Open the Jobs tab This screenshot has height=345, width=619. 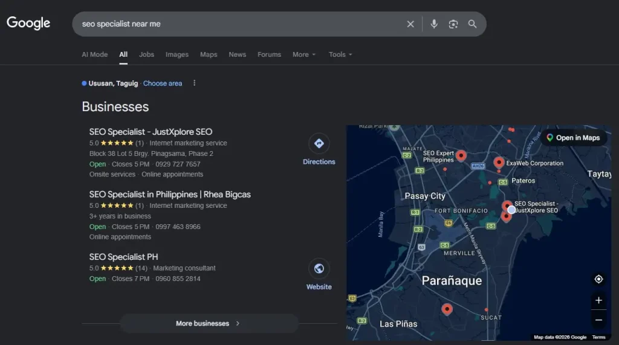(x=146, y=54)
